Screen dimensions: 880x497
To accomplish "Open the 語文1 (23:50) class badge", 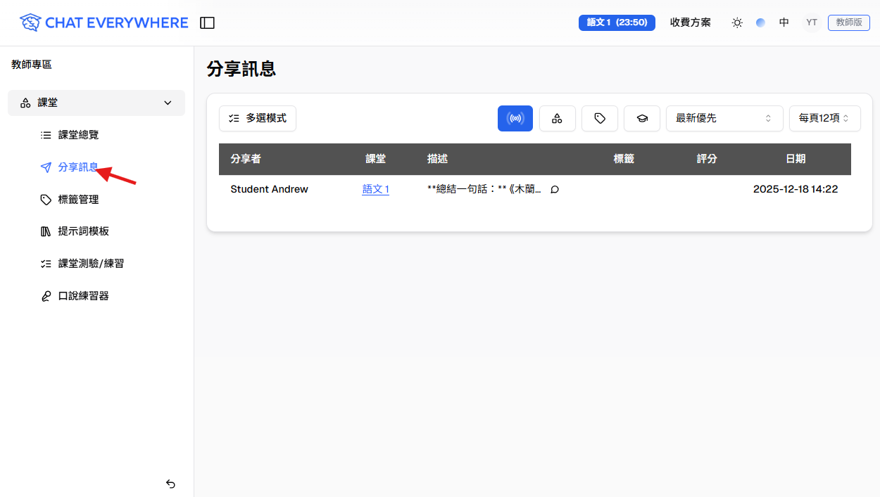I will (x=617, y=22).
